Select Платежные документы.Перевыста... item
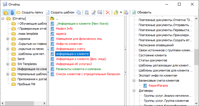 [165, 30]
